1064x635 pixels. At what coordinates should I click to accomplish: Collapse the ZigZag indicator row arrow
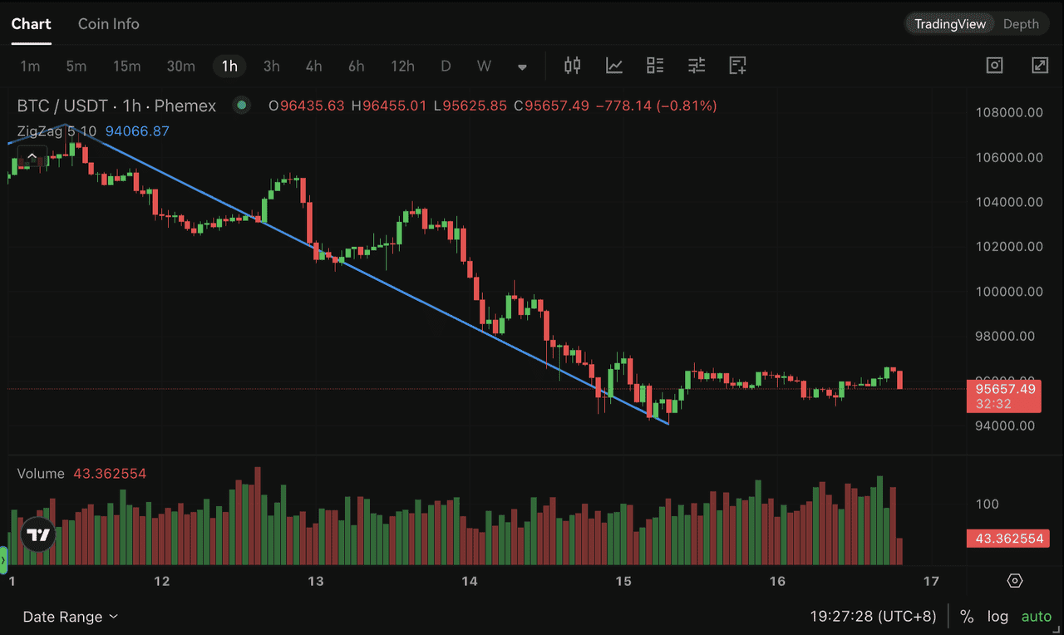click(x=32, y=155)
